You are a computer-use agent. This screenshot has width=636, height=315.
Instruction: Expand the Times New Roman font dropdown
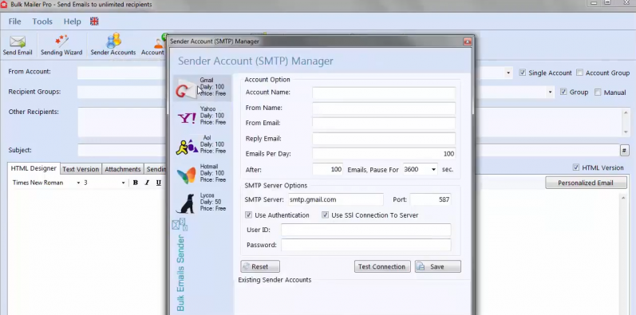click(x=78, y=183)
